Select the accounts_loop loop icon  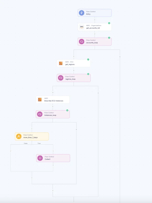(81, 42)
